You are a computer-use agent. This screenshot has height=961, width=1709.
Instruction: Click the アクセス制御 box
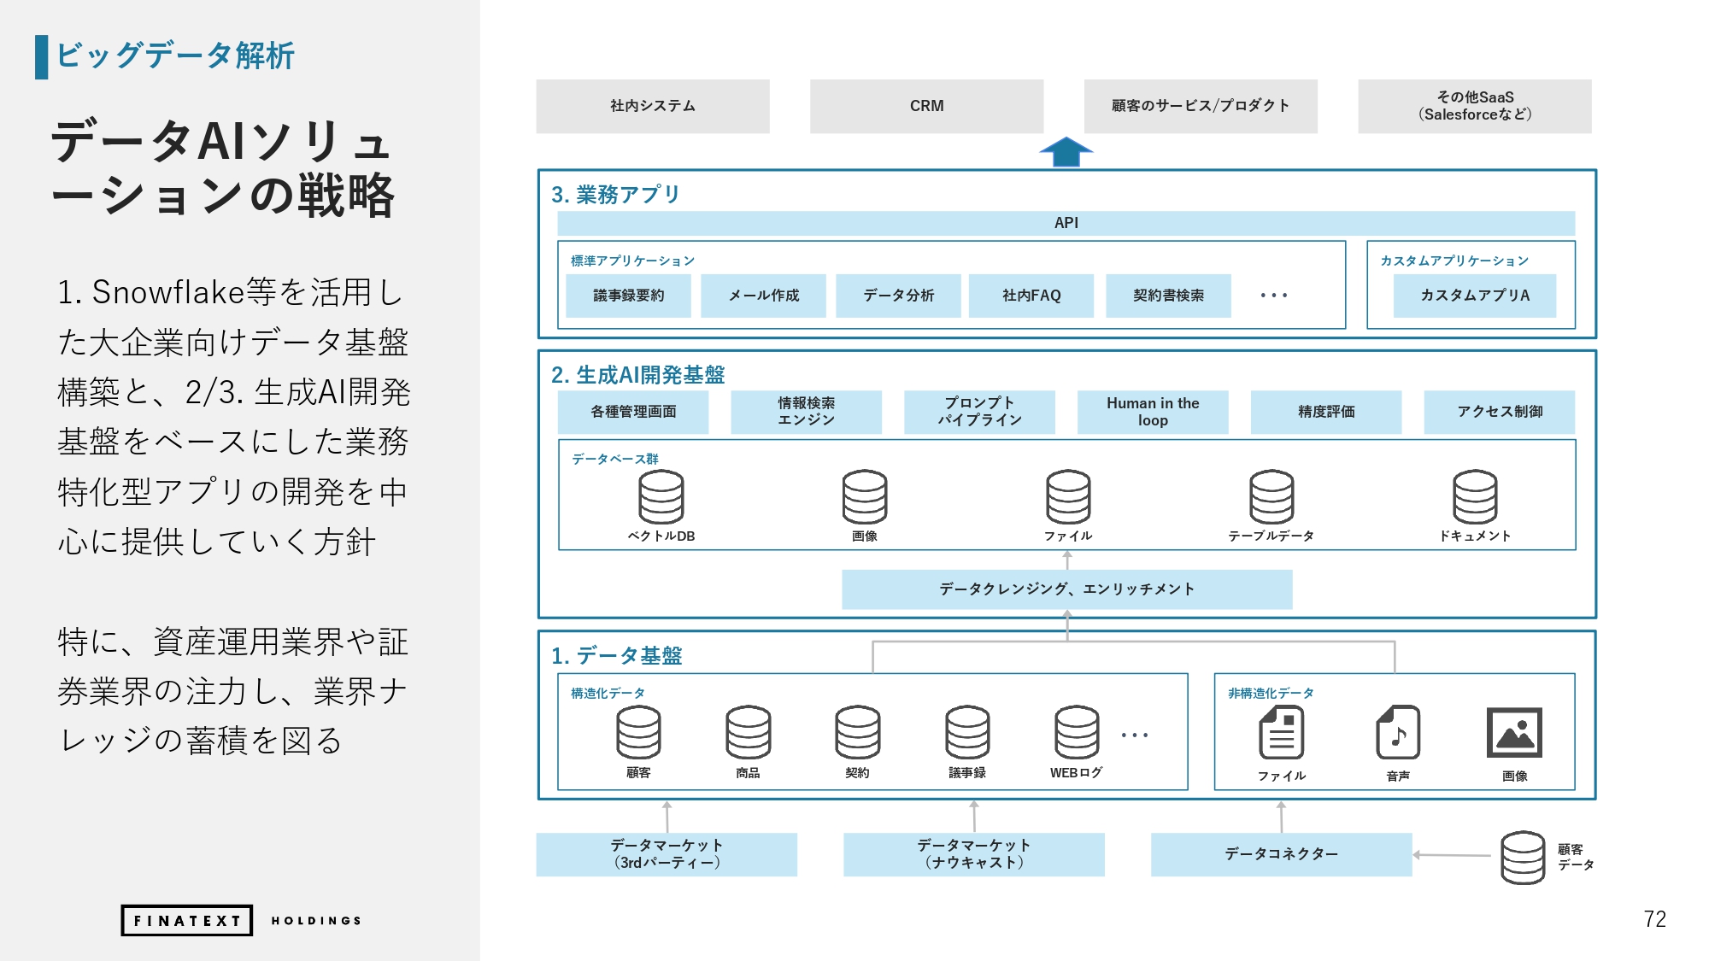coord(1500,412)
